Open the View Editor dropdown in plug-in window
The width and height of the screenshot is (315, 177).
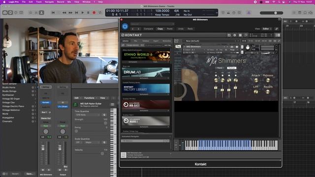pos(267,29)
